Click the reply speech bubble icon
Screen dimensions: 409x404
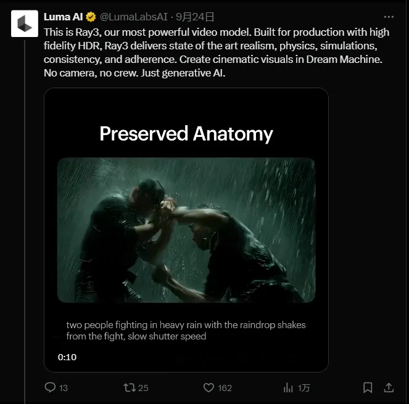(x=51, y=387)
